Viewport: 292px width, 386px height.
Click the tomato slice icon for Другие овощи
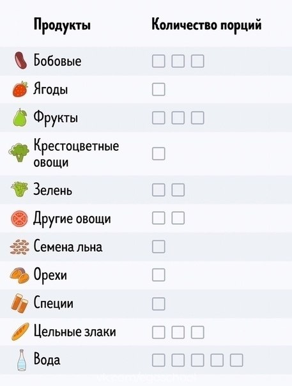[19, 218]
